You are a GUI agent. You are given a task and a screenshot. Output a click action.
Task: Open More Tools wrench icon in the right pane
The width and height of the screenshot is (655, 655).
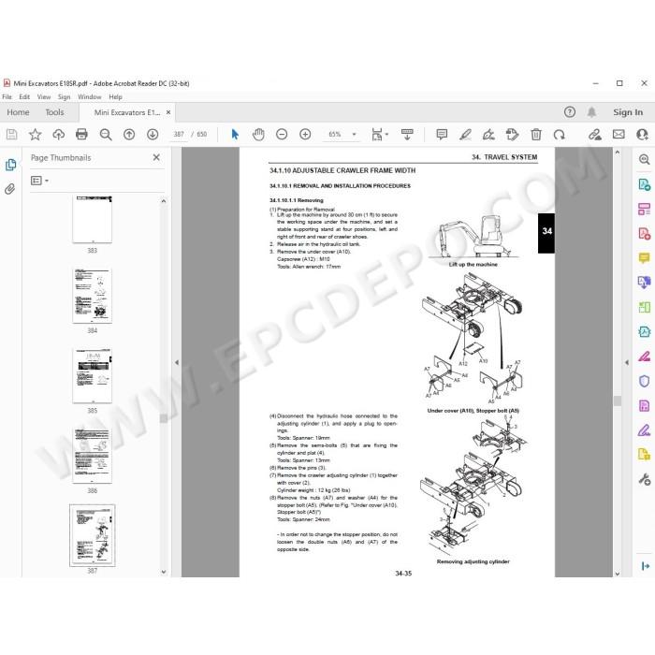[x=644, y=479]
